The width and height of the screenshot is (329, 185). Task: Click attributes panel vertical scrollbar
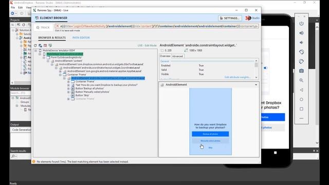pos(256,69)
